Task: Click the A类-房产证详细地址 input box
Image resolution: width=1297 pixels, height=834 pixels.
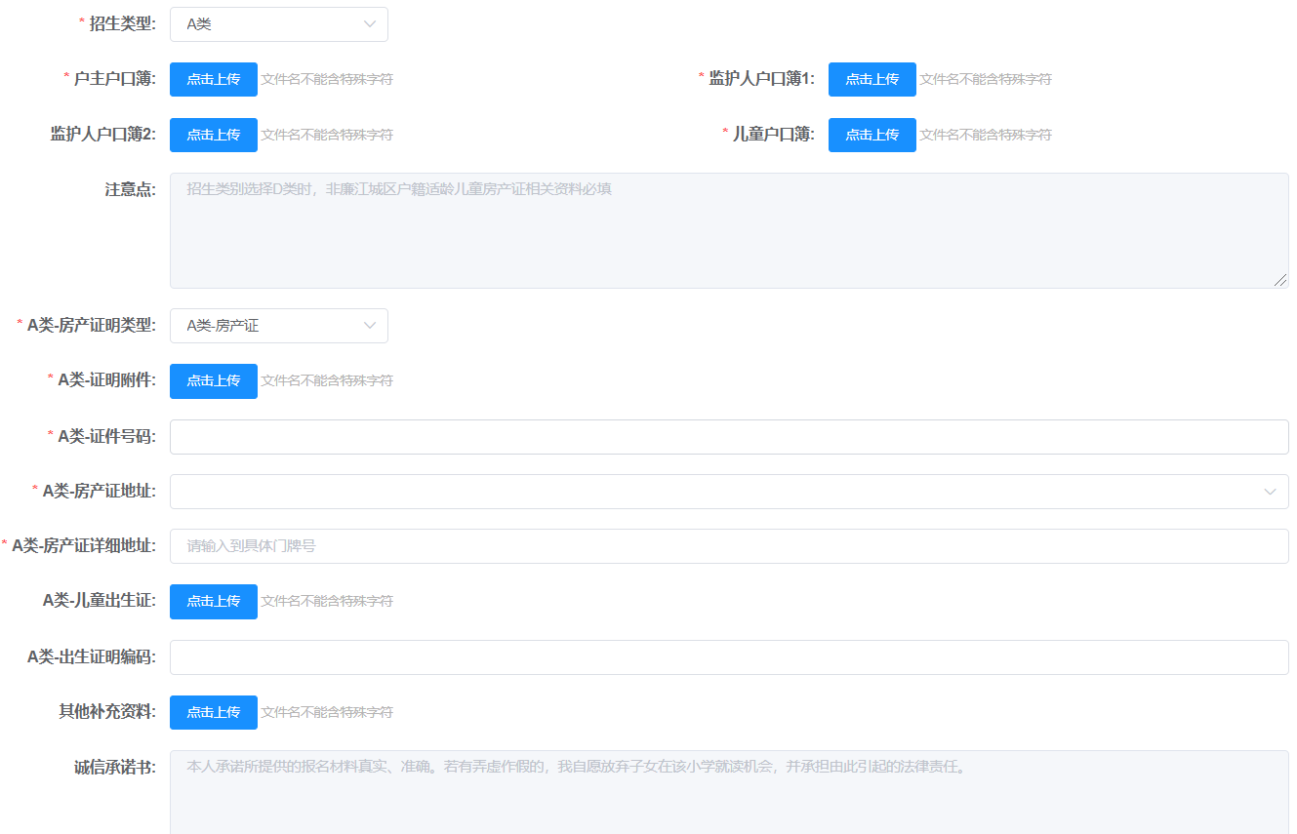Action: coord(728,546)
